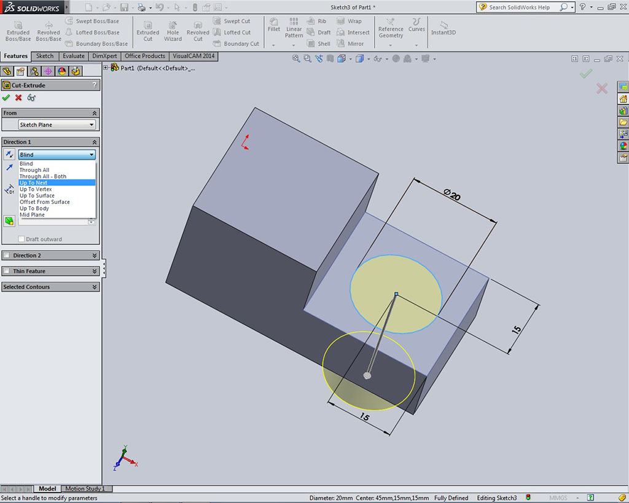The height and width of the screenshot is (503, 629).
Task: Open the Motion Study 1 tab
Action: click(x=85, y=489)
